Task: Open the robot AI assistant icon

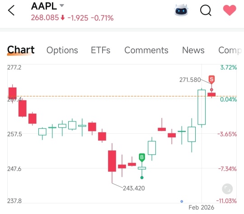Action: [x=181, y=10]
